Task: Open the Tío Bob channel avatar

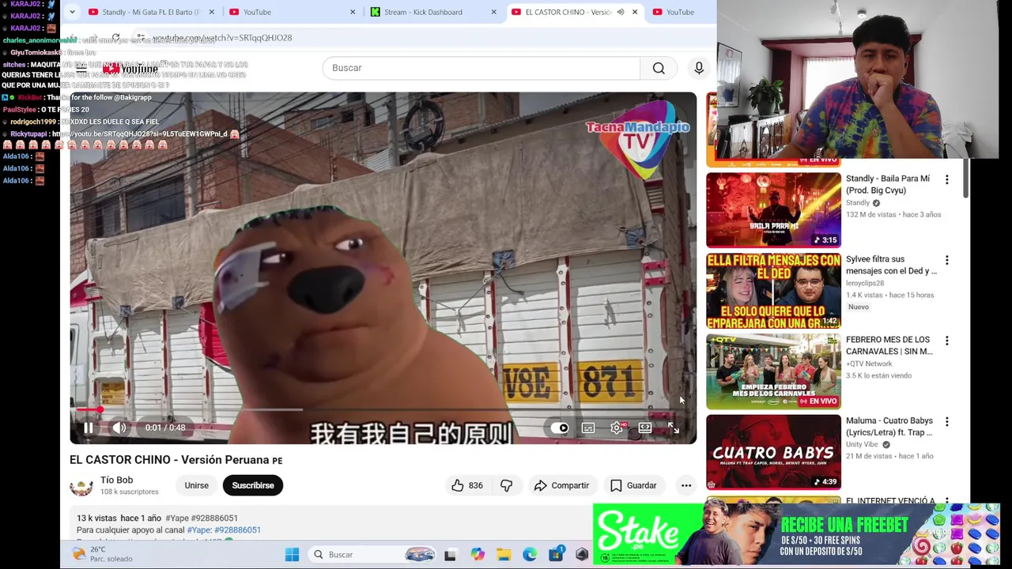Action: tap(81, 485)
